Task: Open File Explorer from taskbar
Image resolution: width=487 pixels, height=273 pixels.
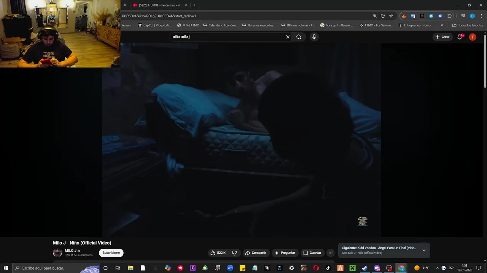Action: [x=131, y=268]
